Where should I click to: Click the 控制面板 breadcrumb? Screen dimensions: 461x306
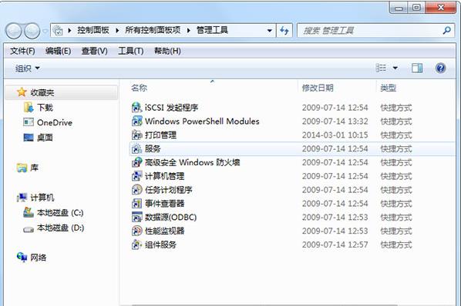[x=93, y=30]
